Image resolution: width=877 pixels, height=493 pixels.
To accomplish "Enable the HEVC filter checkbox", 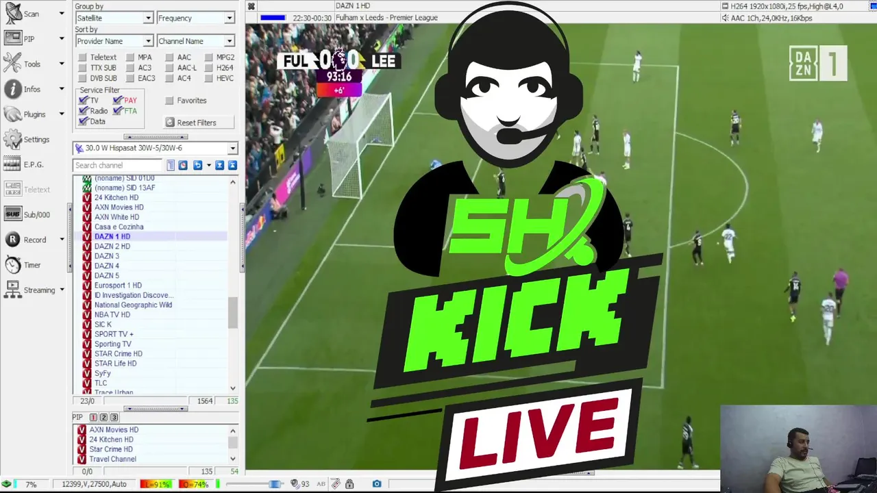I will pos(209,78).
